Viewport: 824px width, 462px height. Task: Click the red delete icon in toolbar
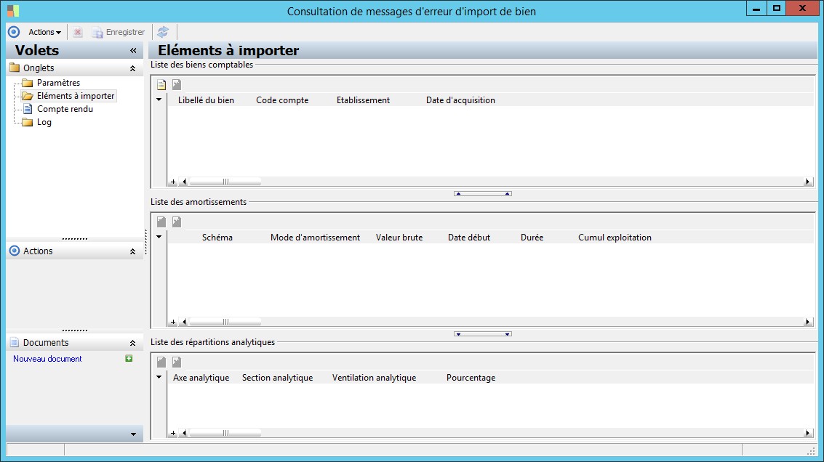78,32
